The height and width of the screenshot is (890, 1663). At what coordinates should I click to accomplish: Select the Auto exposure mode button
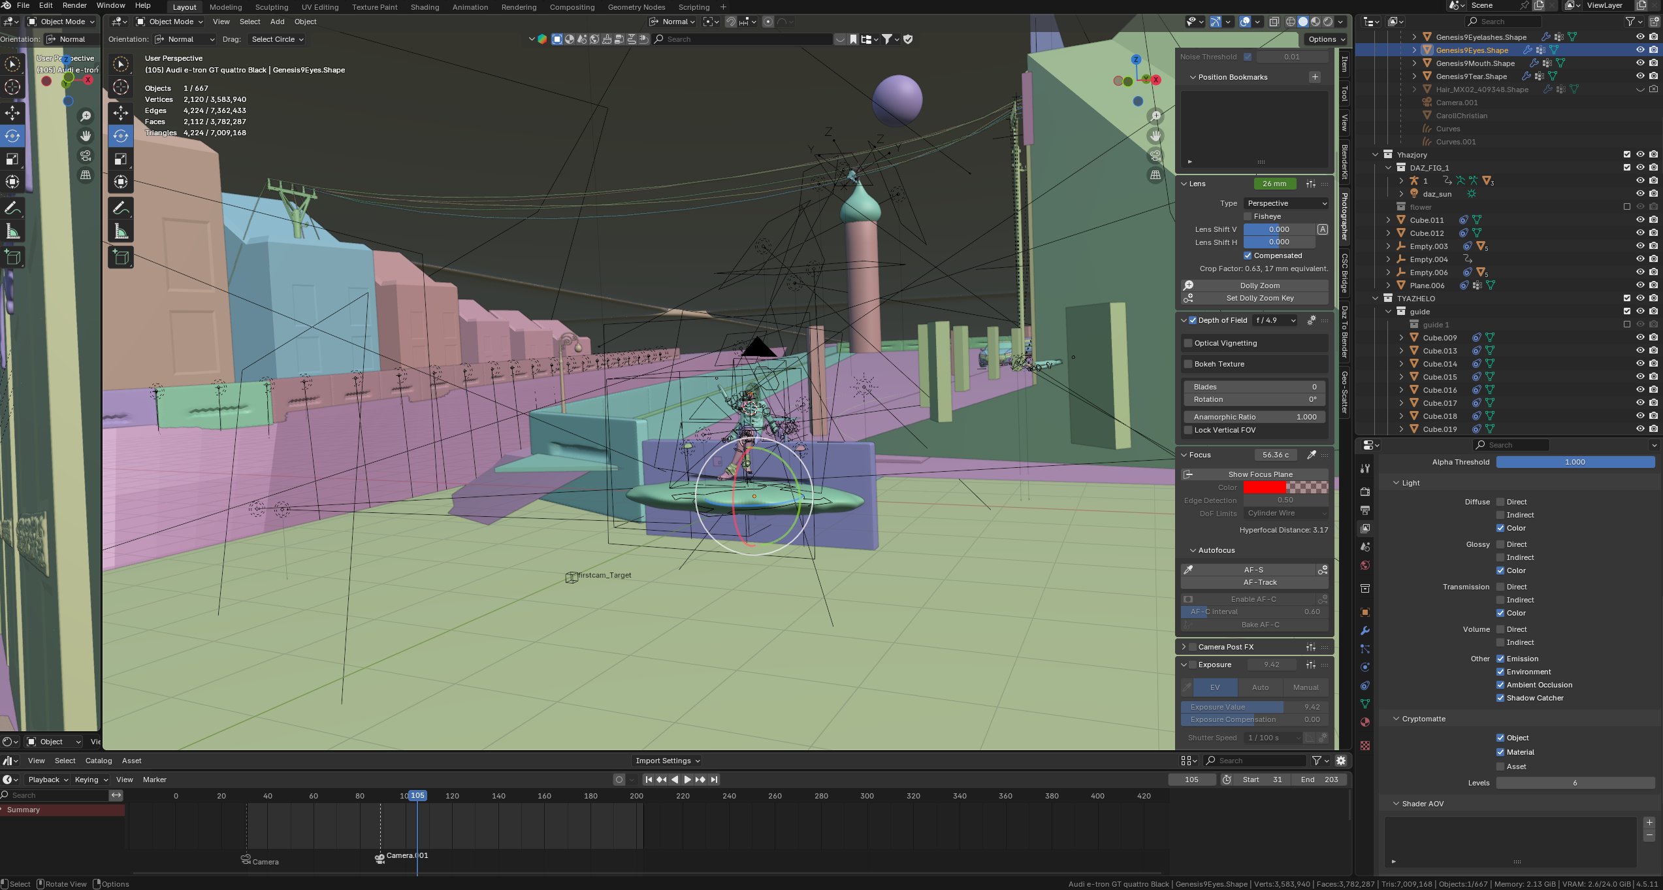click(x=1260, y=687)
